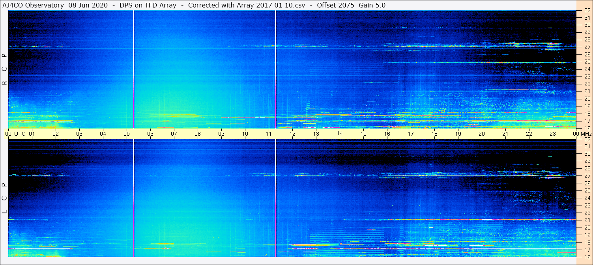Click the 31 MHz label of LCP panel
Screen dimensions: 593x265
[x=587, y=146]
